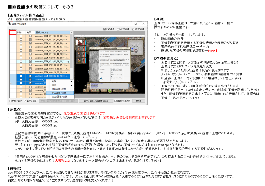This screenshot has width=265, height=186.
Task: Click the 削除チェックされた画像ファイルを全て削除 button
Action: (58, 101)
